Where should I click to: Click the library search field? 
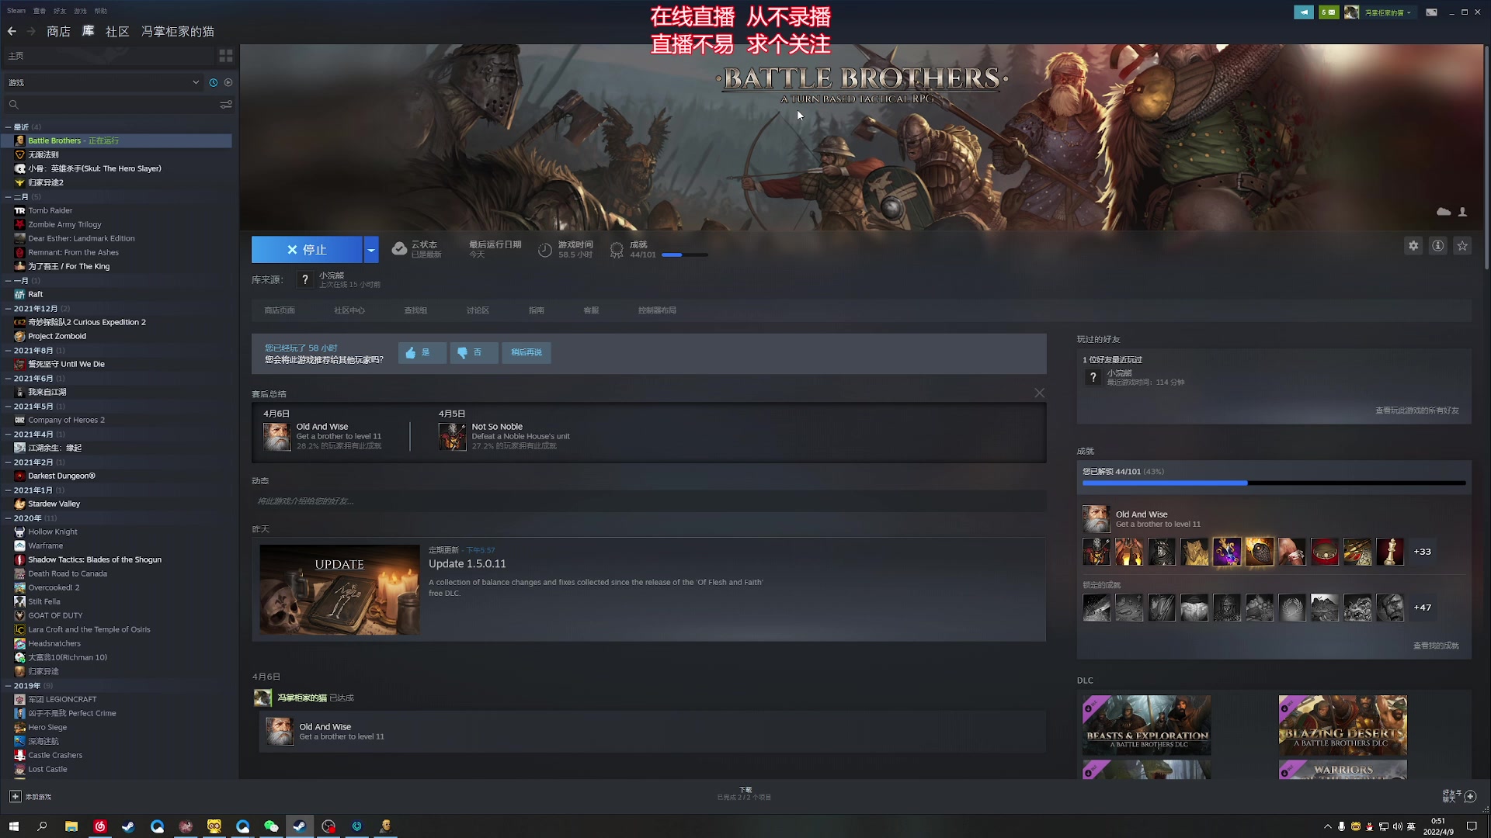(x=113, y=104)
